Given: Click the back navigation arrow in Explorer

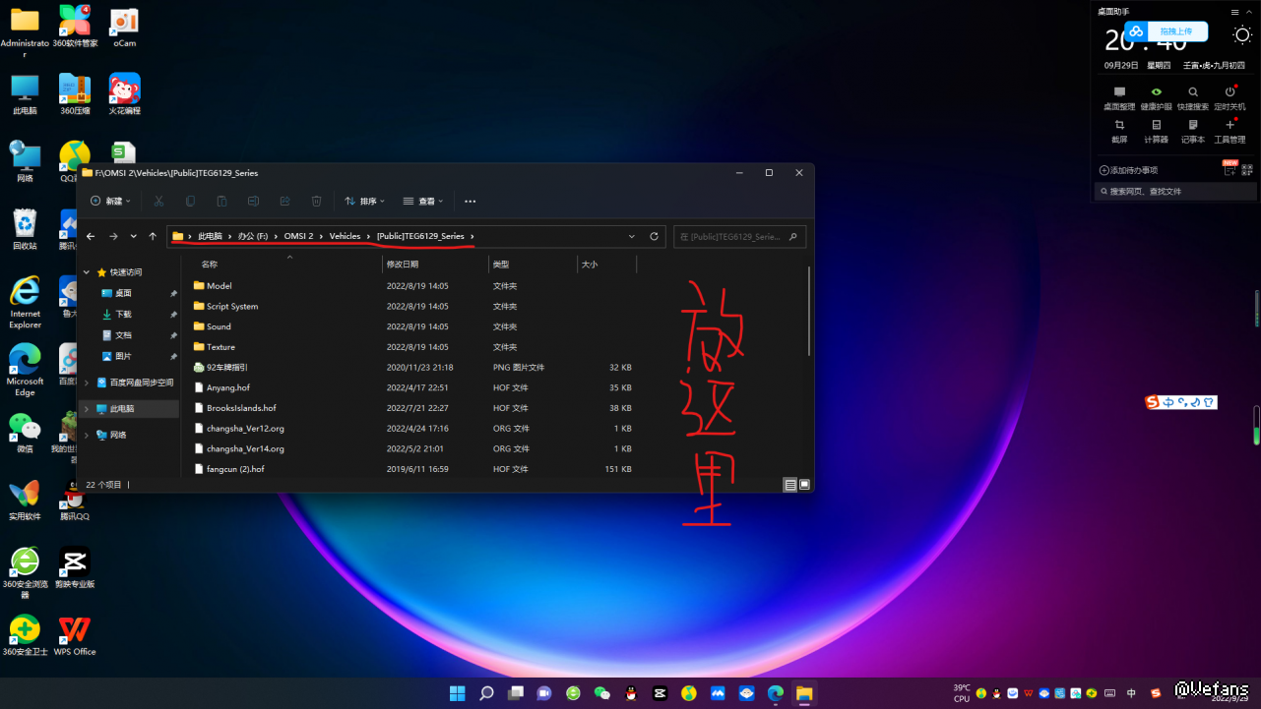Looking at the screenshot, I should click(91, 236).
